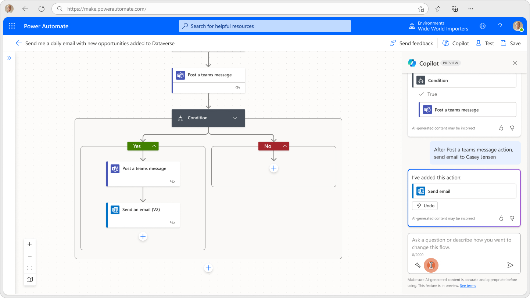This screenshot has height=298, width=530.
Task: Go back using the arrow beside the flow title
Action: click(18, 43)
